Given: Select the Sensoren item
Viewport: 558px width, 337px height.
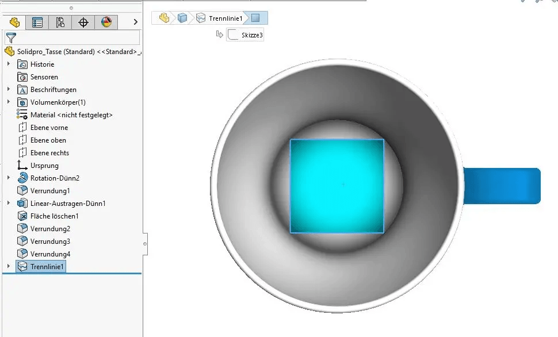Looking at the screenshot, I should click(x=44, y=77).
